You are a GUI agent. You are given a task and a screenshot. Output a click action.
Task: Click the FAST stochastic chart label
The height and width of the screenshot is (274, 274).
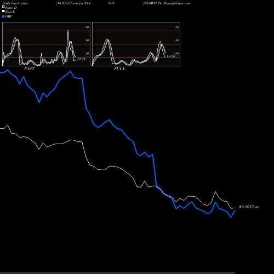click(29, 69)
